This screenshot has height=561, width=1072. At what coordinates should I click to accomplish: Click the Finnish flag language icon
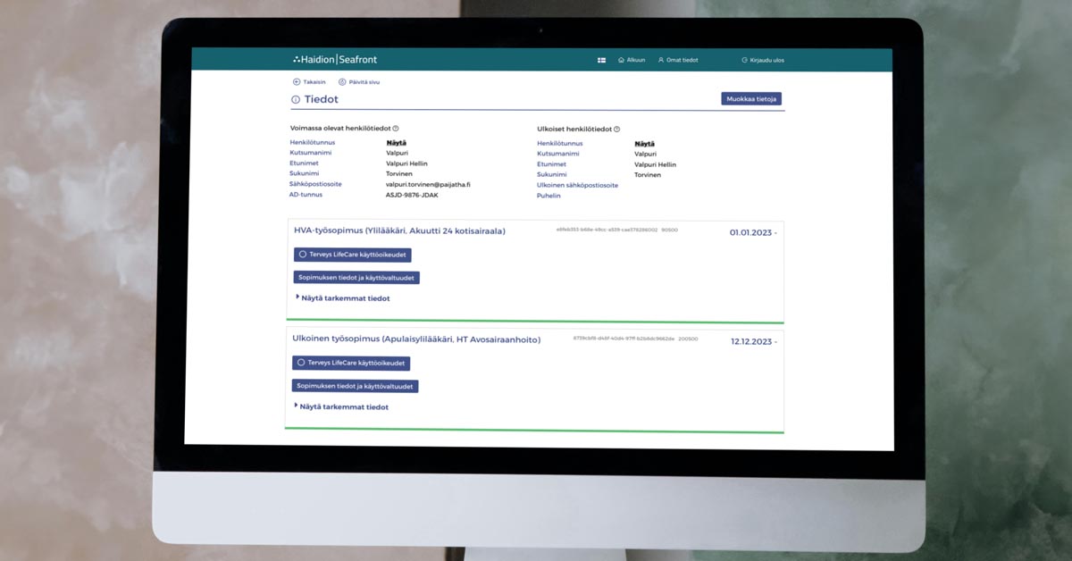click(601, 61)
